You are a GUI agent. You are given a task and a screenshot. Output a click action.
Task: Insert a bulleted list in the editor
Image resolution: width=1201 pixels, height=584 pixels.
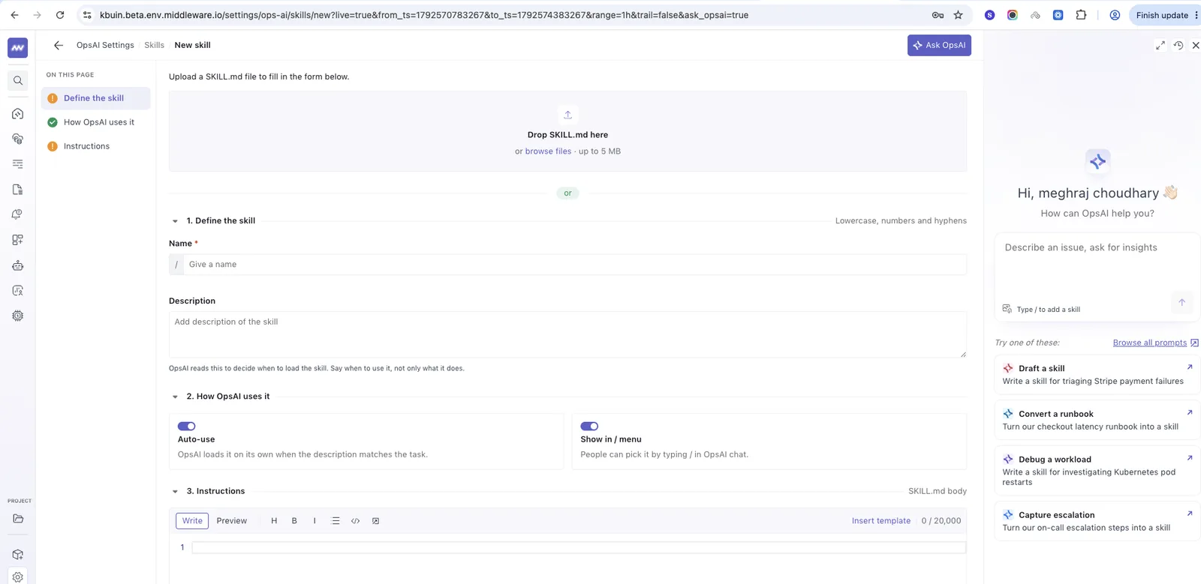tap(336, 521)
